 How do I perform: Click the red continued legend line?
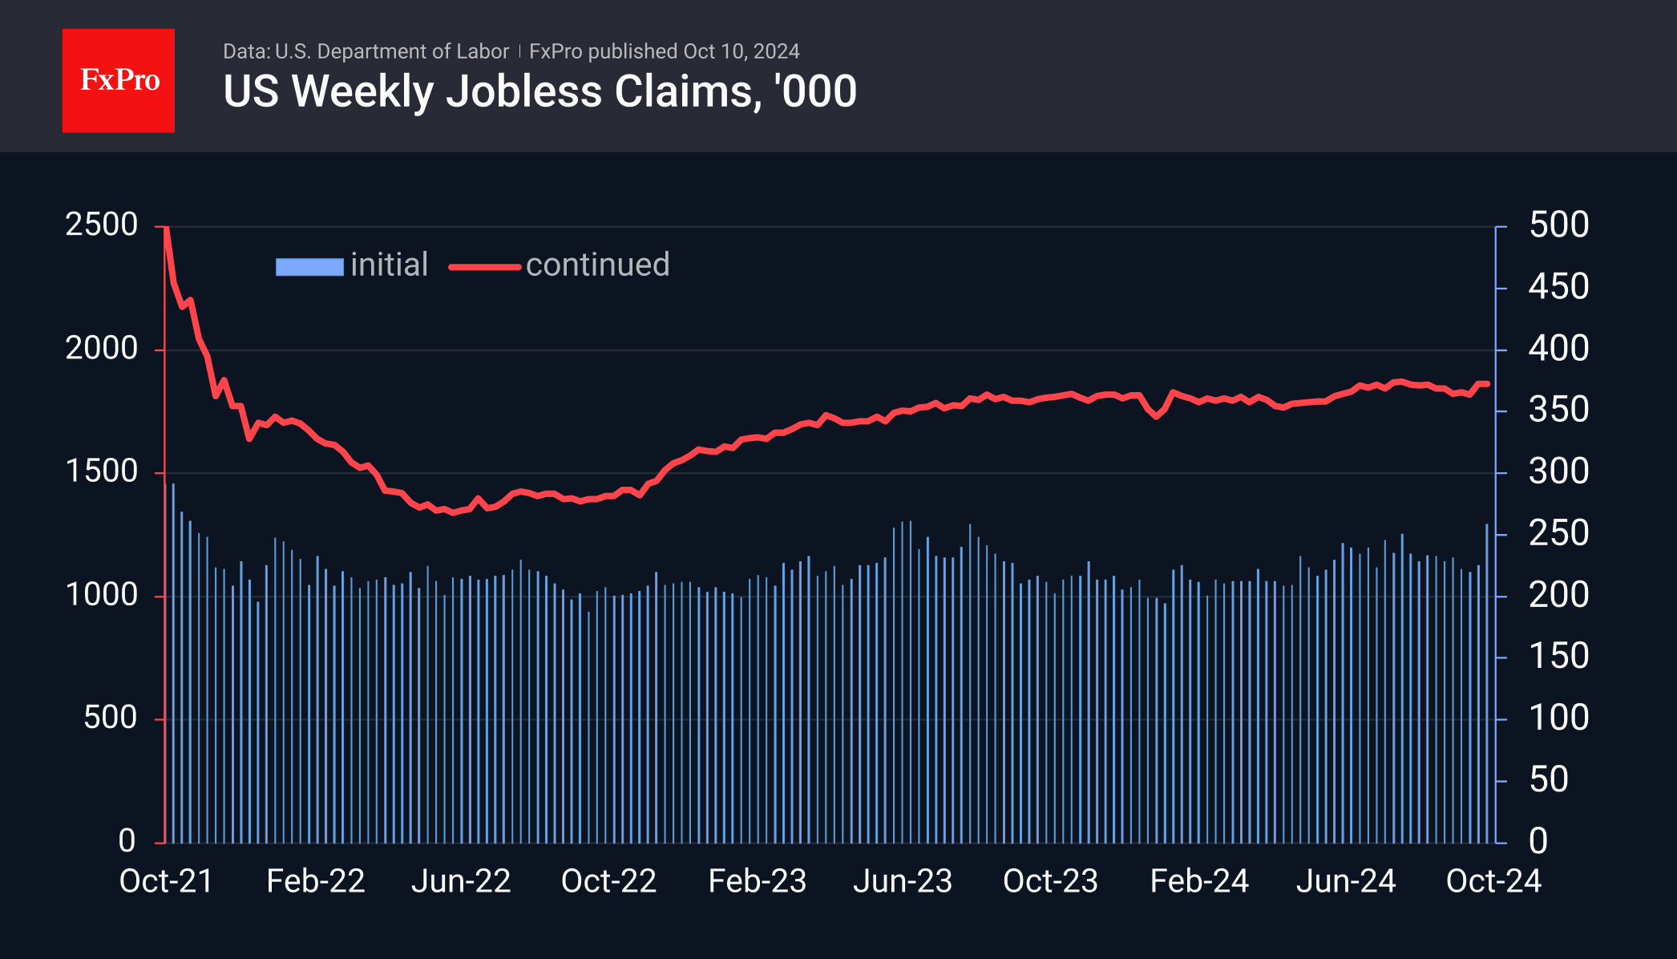pos(484,267)
